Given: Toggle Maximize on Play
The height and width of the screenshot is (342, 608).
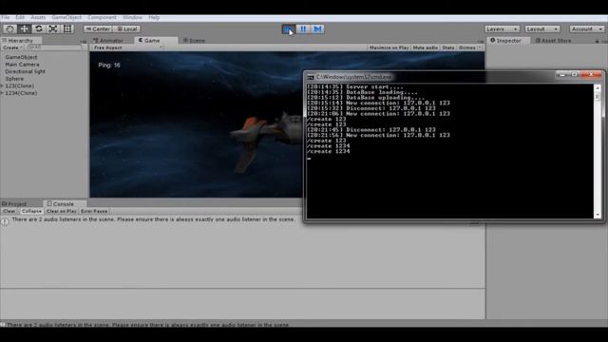Looking at the screenshot, I should pyautogui.click(x=389, y=47).
